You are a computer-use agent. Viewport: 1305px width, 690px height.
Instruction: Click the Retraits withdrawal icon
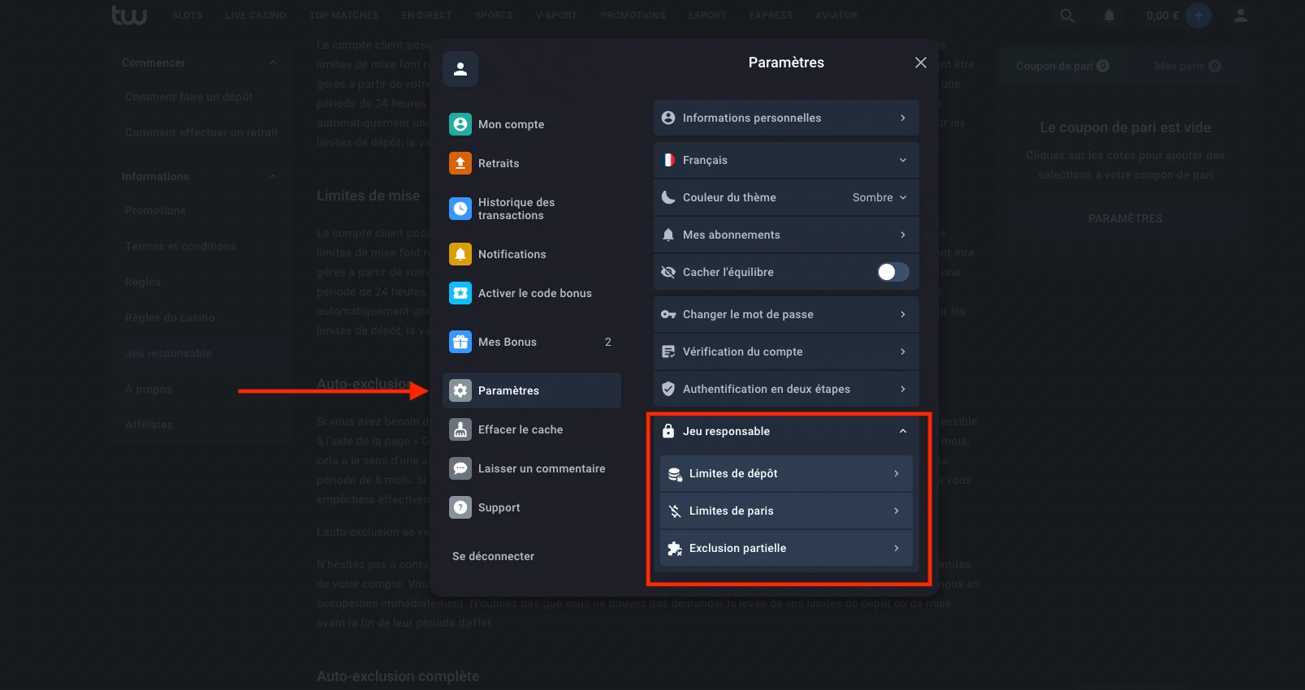coord(460,163)
